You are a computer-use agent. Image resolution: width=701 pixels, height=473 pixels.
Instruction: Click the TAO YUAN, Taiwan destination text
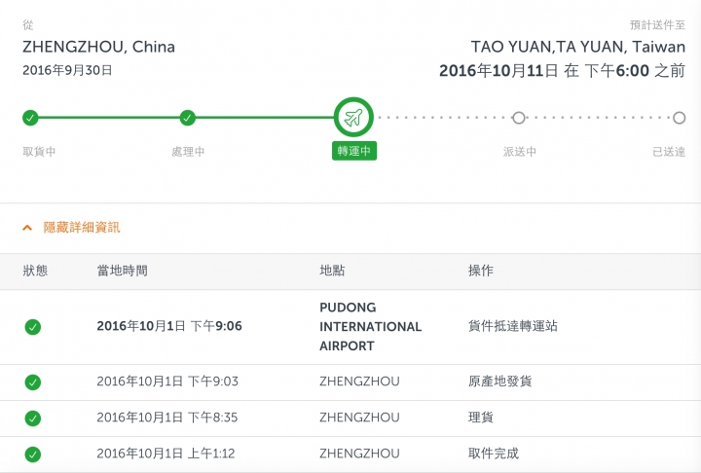click(578, 47)
